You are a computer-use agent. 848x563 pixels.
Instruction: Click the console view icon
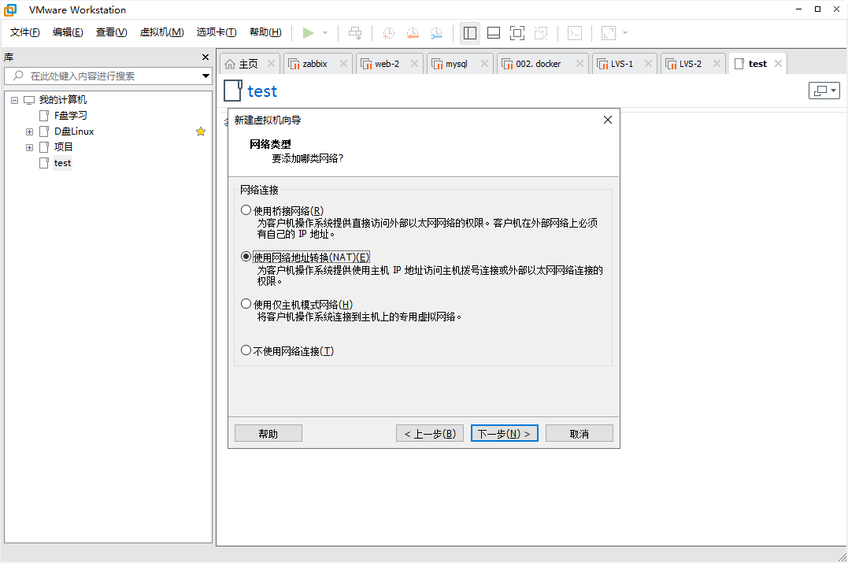coord(574,33)
